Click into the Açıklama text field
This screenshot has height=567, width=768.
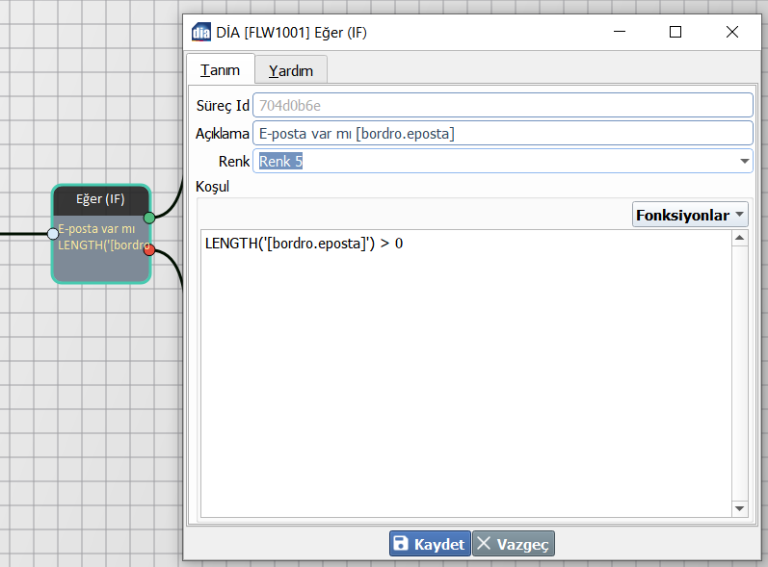(501, 134)
